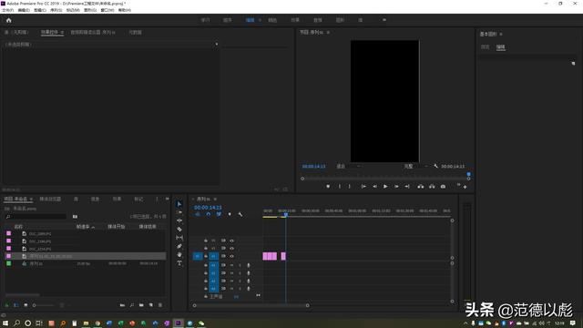The width and height of the screenshot is (583, 328).
Task: Switch to 颜色 workspace
Action: (x=272, y=20)
